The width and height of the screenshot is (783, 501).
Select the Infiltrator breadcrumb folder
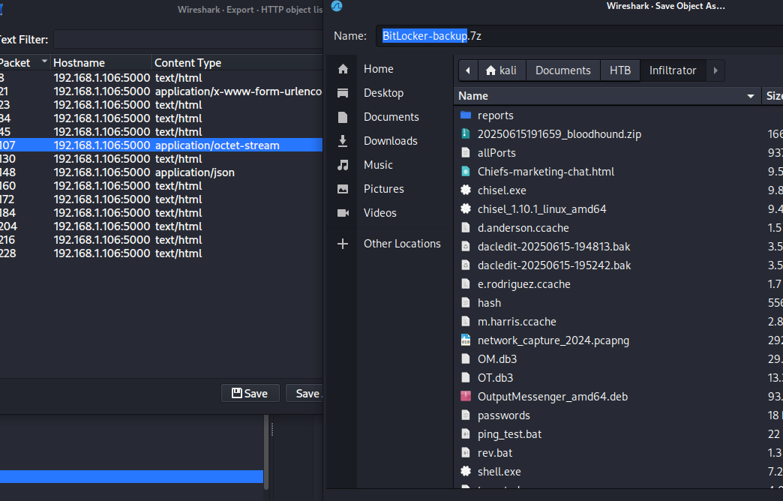673,70
